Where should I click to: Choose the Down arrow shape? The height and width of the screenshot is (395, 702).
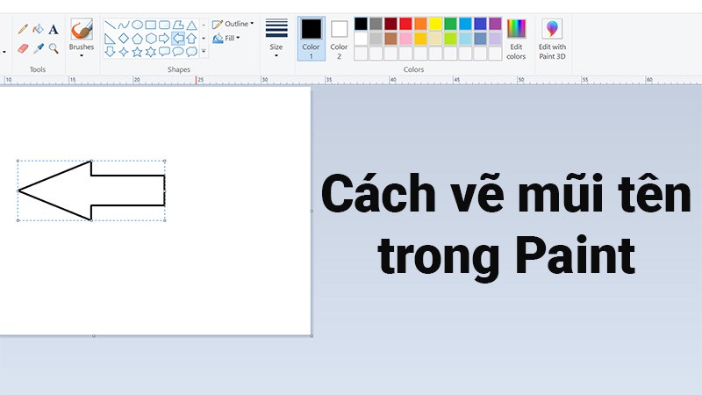pyautogui.click(x=111, y=52)
